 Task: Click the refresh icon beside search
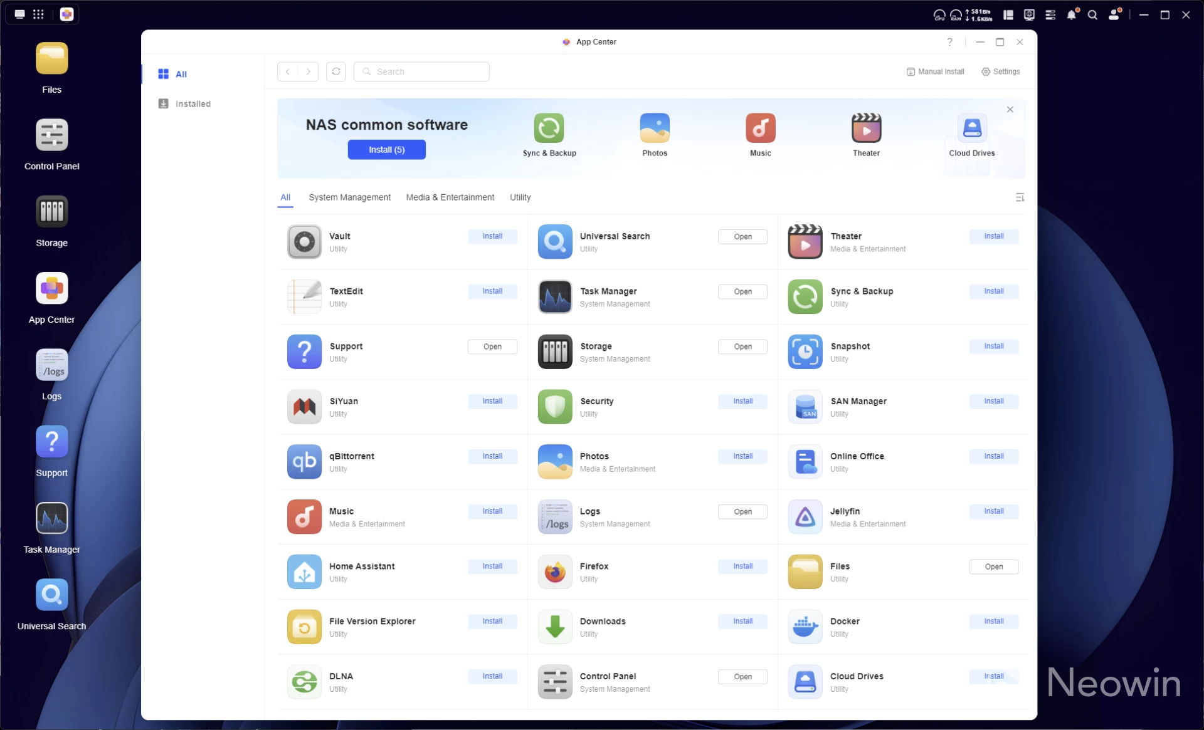click(x=336, y=71)
